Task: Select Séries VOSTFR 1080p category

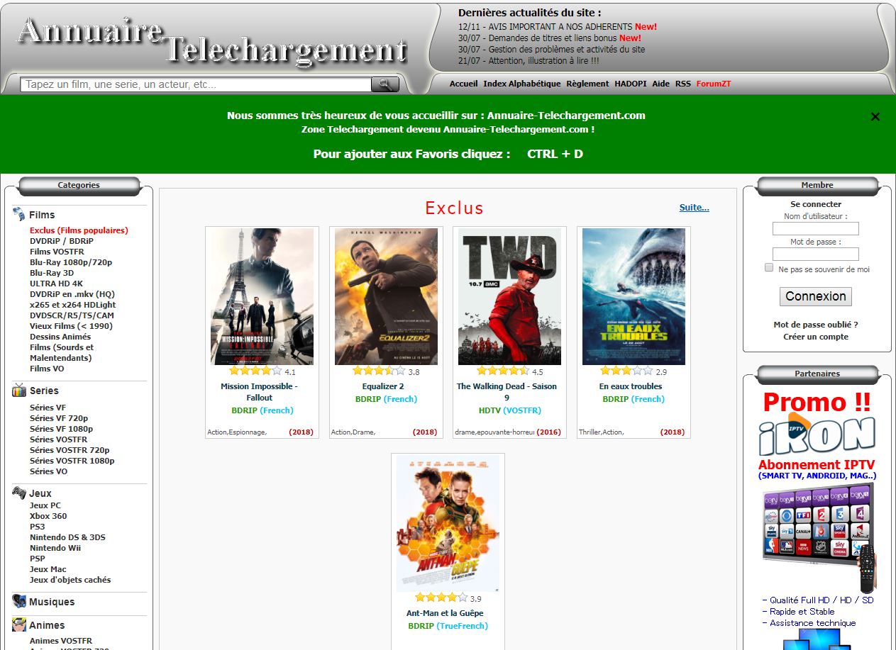Action: (x=72, y=461)
